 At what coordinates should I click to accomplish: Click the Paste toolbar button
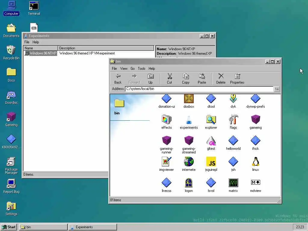click(x=202, y=79)
